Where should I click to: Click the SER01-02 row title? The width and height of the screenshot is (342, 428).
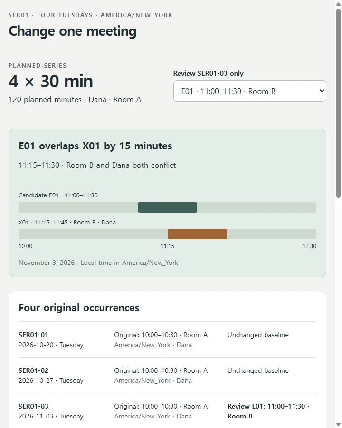(33, 370)
